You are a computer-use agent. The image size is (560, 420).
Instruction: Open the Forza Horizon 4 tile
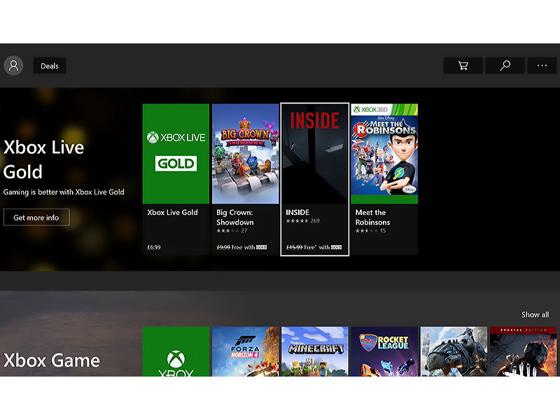246,351
